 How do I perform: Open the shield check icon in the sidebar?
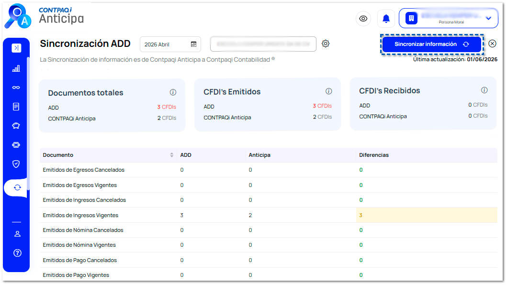pyautogui.click(x=16, y=164)
